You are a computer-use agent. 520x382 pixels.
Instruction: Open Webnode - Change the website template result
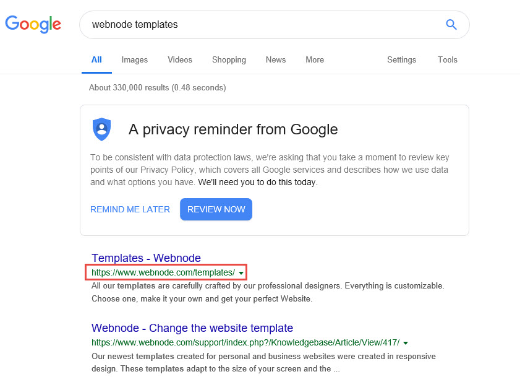[x=192, y=328]
